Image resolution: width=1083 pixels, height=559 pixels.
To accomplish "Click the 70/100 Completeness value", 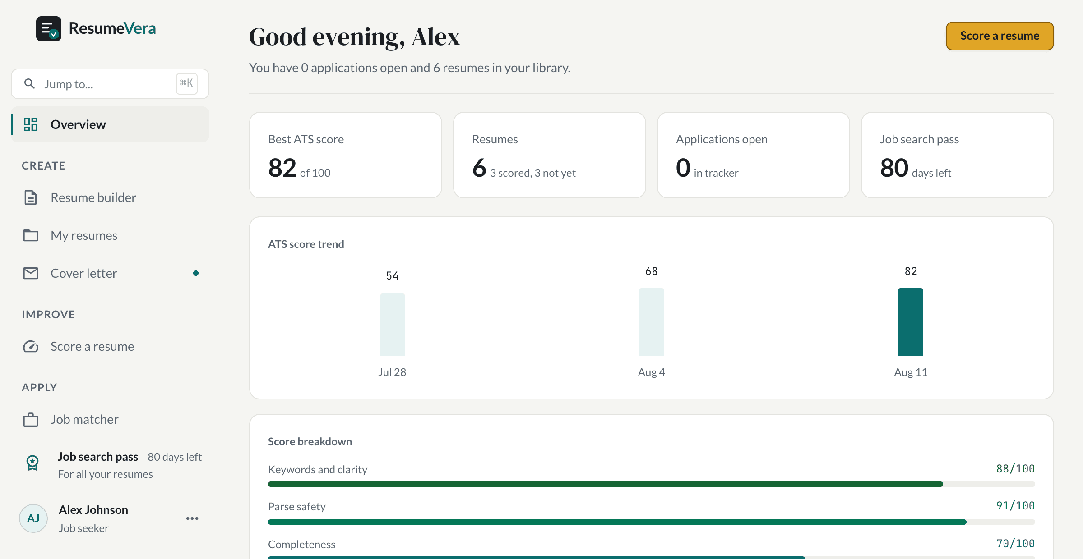I will click(1015, 544).
